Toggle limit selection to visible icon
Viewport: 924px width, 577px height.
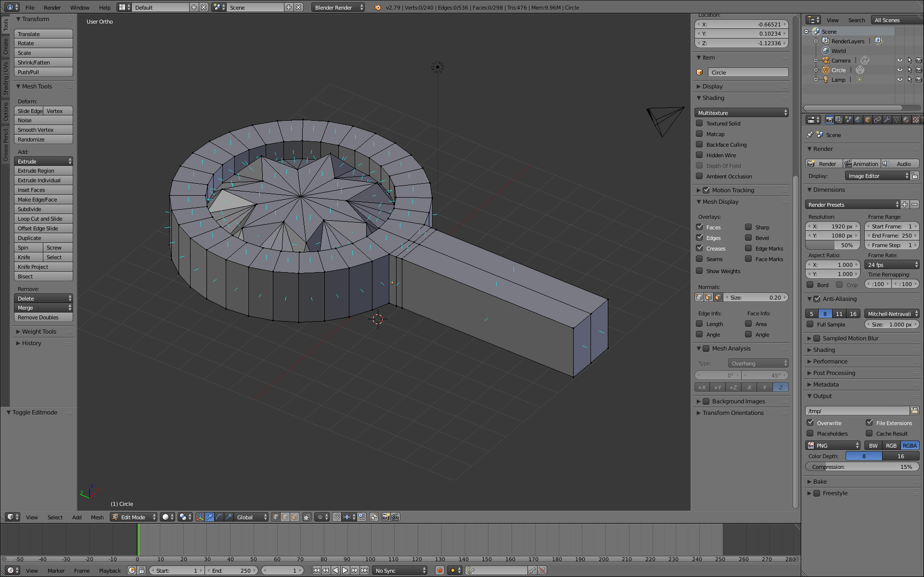tap(307, 517)
